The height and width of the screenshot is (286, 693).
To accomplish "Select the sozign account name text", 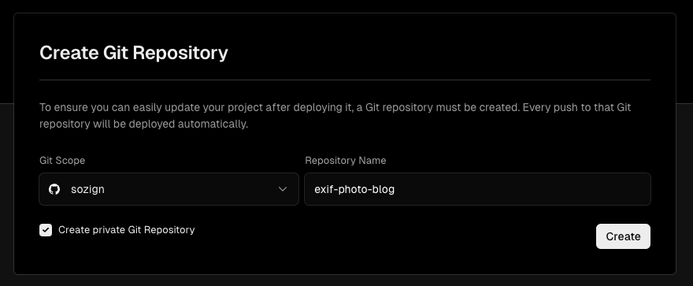I will click(x=87, y=189).
